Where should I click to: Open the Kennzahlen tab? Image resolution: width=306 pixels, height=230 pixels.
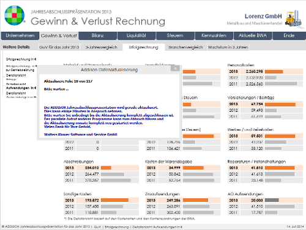(x=214, y=35)
